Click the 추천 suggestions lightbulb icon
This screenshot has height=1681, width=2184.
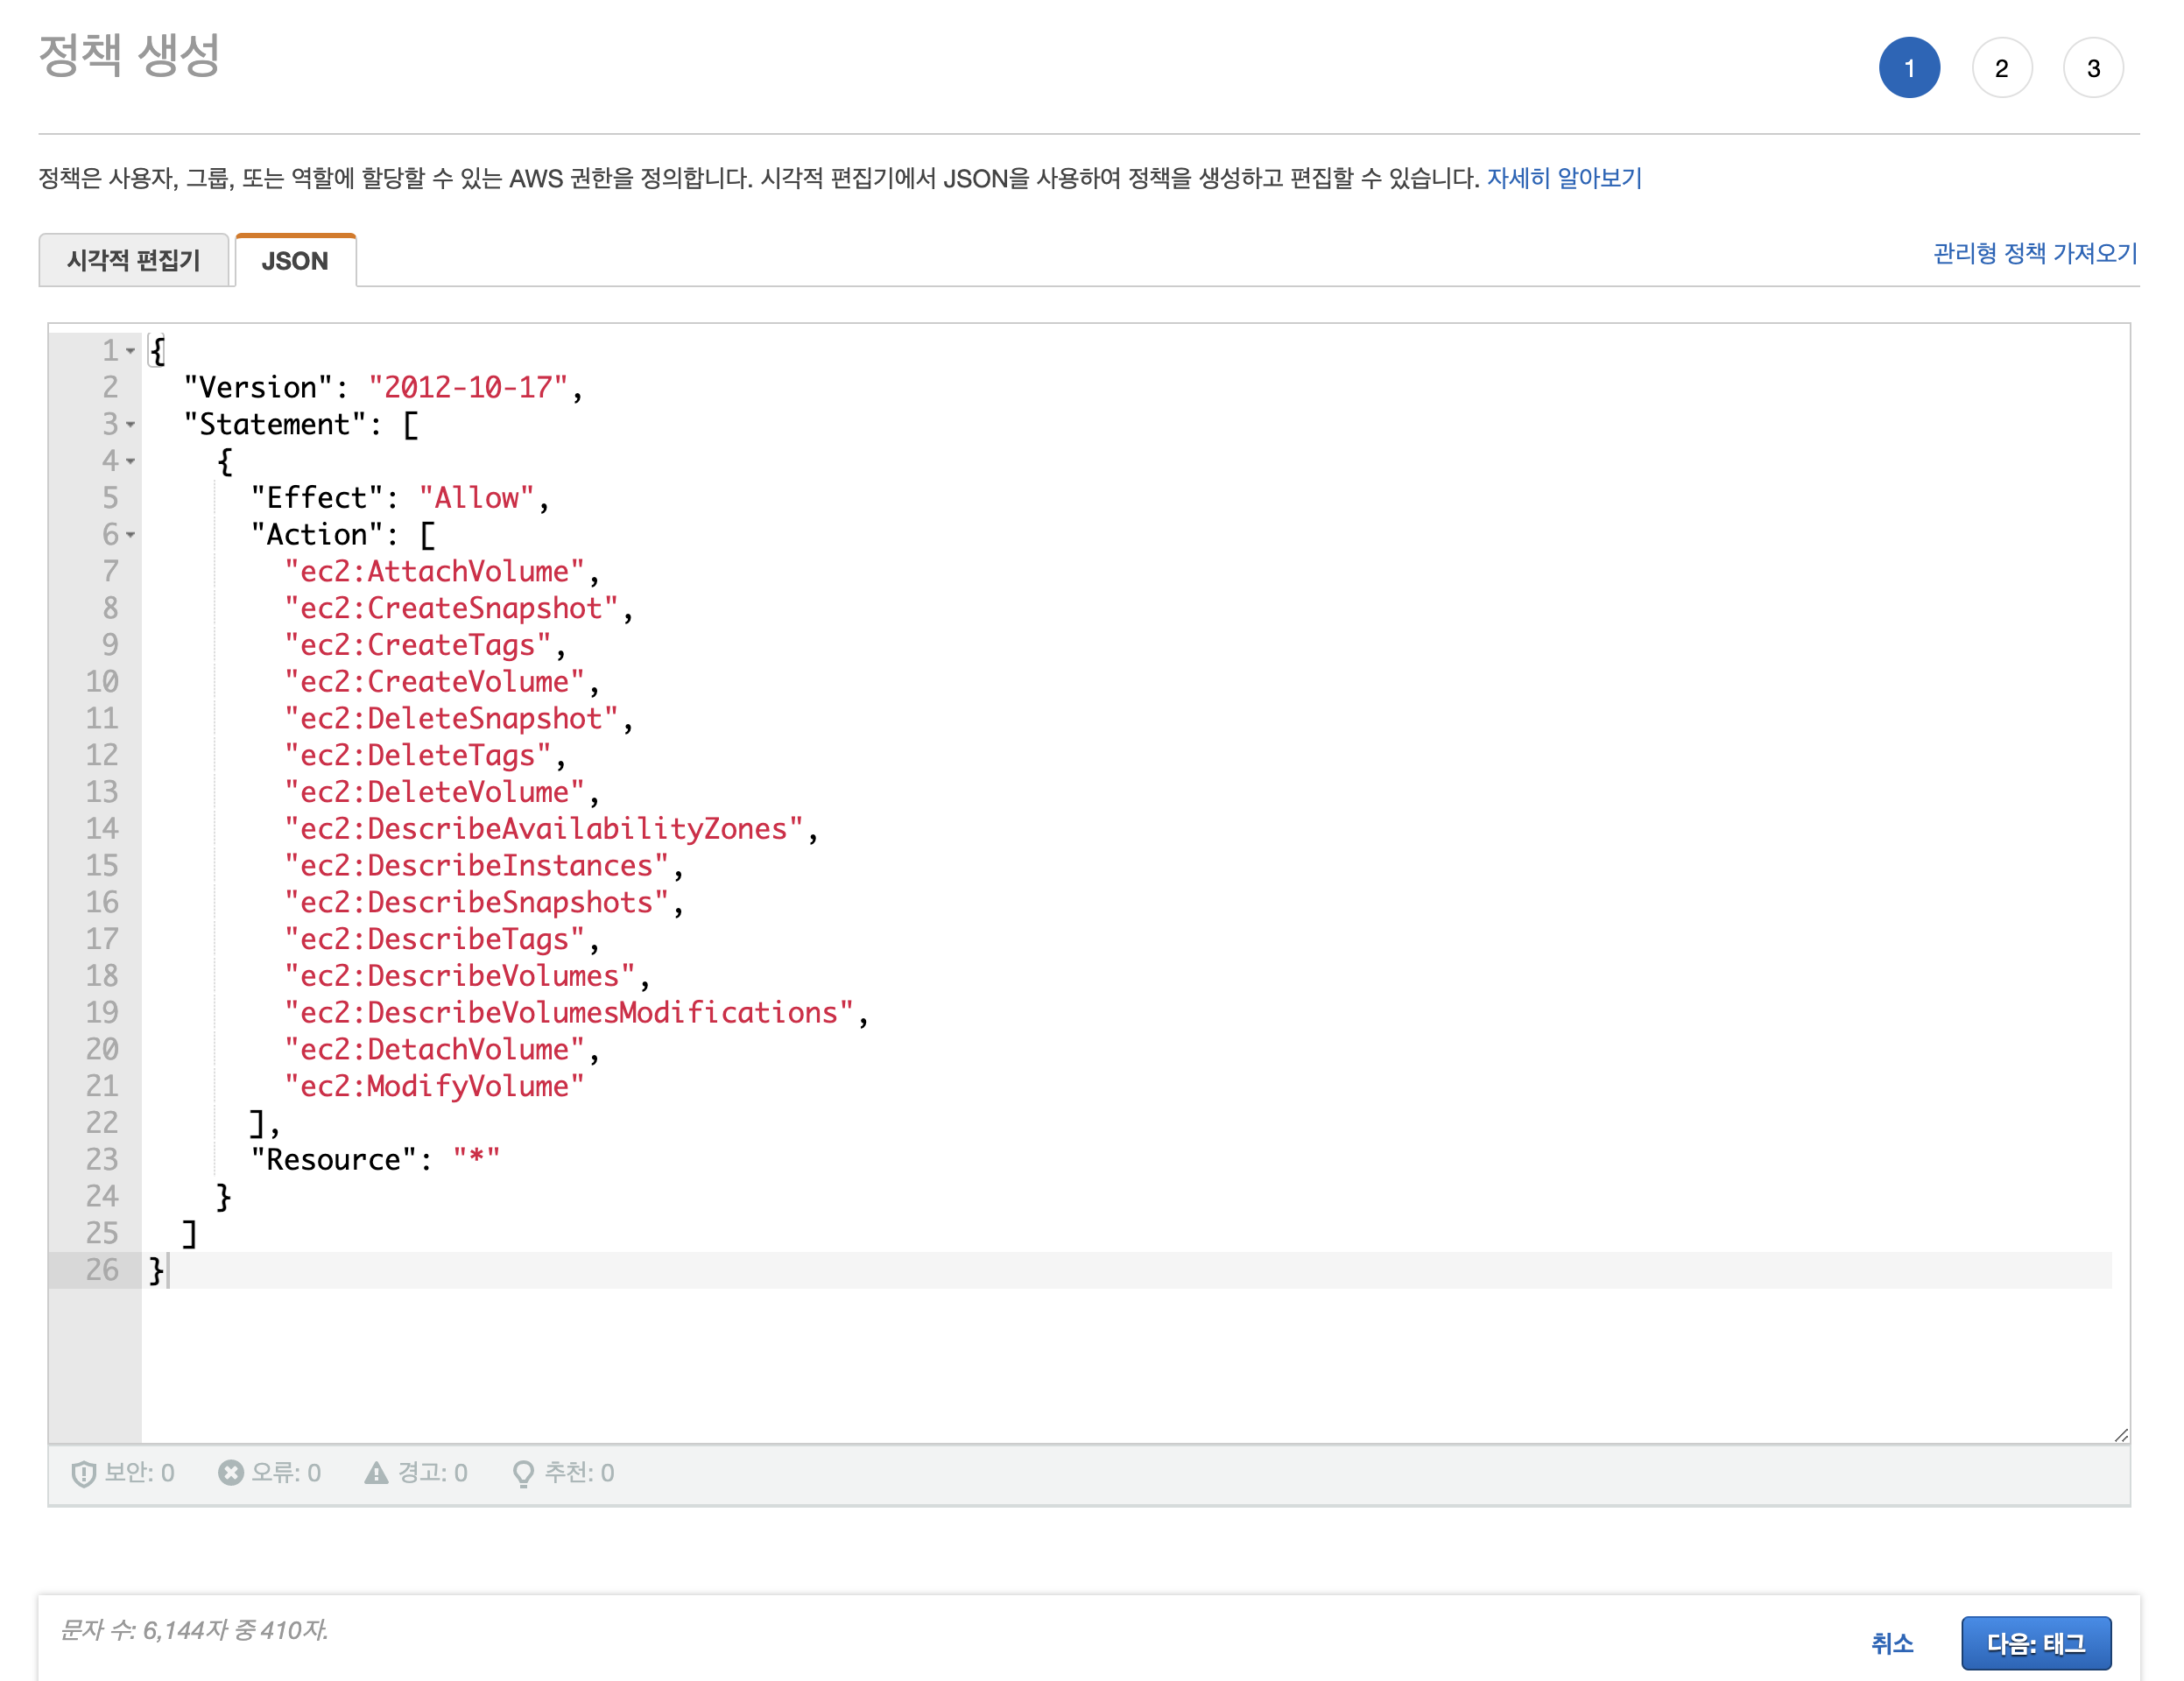524,1473
